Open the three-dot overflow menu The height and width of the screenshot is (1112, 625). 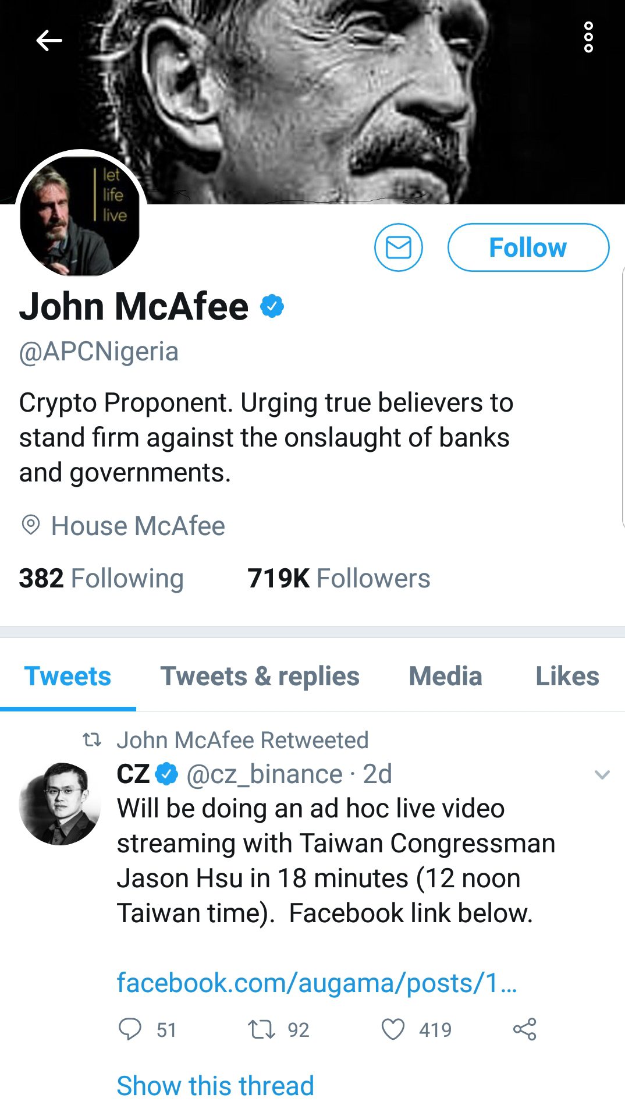(588, 37)
